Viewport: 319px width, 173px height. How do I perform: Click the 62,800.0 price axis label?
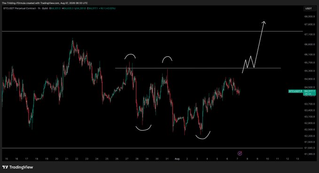click(310, 123)
